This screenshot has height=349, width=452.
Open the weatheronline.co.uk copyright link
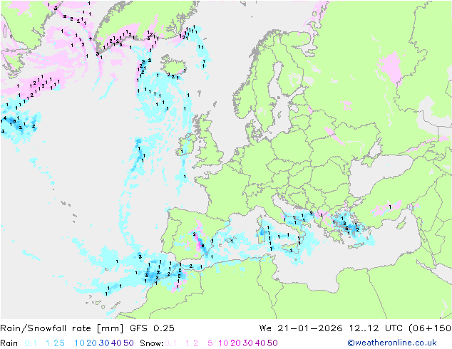(x=392, y=343)
